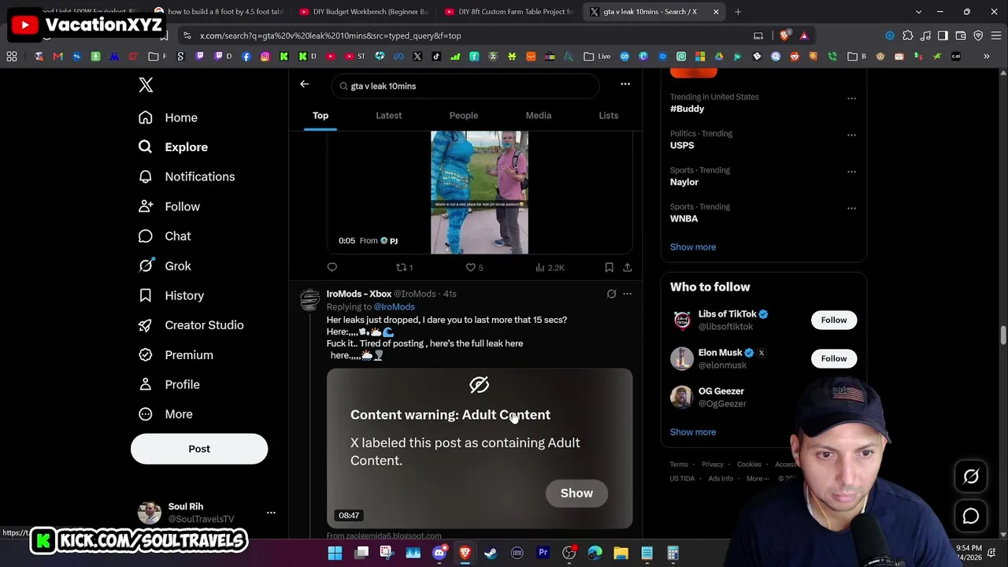Image resolution: width=1008 pixels, height=567 pixels.
Task: Open search options three-dot menu
Action: pos(625,84)
